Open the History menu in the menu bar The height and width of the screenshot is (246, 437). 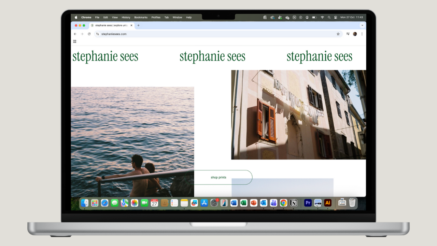point(126,17)
